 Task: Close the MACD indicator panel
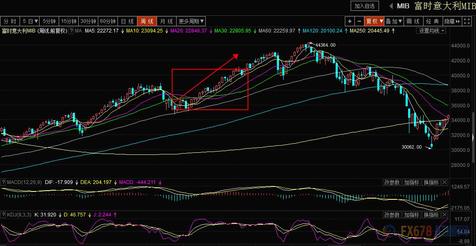444,182
